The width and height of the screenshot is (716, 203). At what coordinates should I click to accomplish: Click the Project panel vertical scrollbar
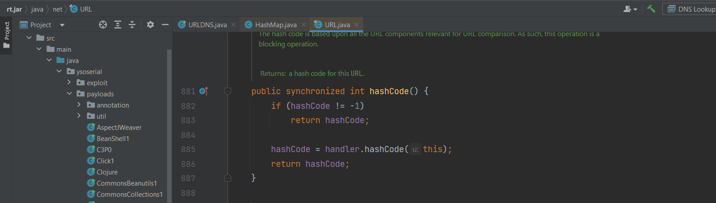tap(169, 125)
